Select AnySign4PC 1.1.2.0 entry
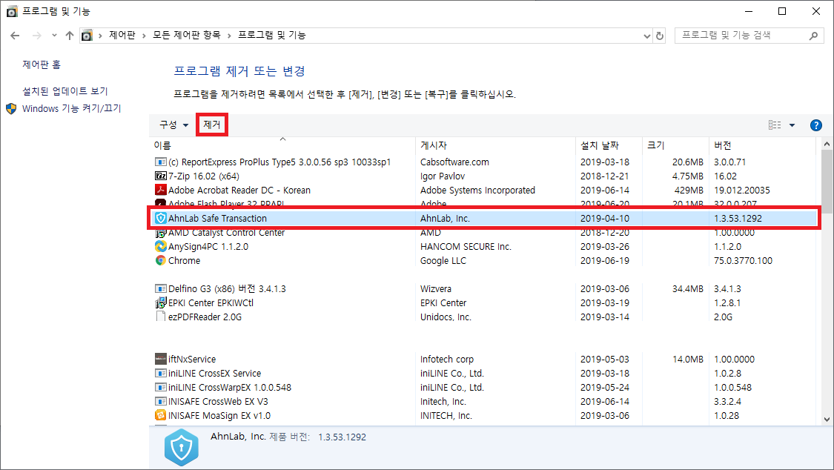Screen dimensions: 834x470 [208, 246]
